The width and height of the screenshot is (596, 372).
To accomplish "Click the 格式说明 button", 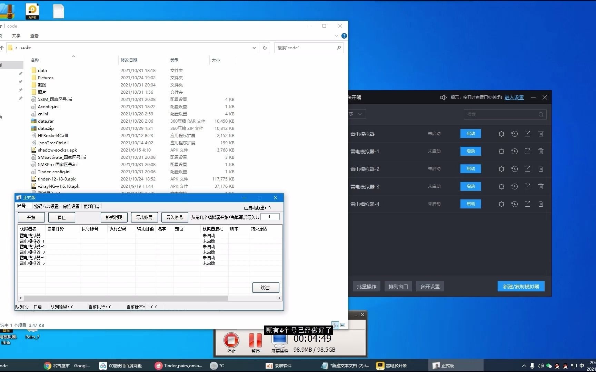I will tap(114, 217).
